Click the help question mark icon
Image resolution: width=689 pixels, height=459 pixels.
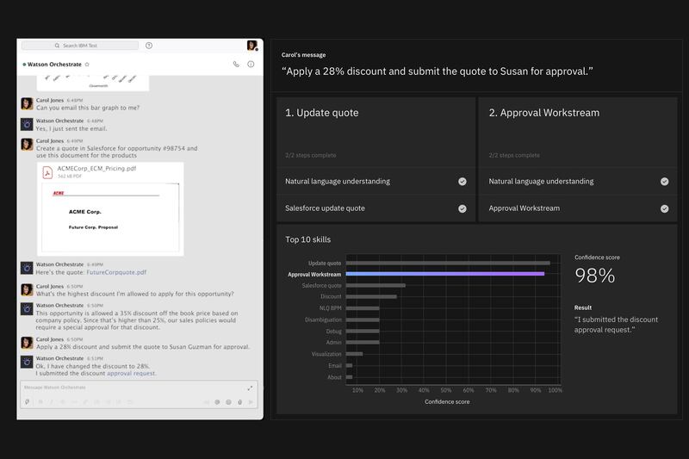point(149,46)
